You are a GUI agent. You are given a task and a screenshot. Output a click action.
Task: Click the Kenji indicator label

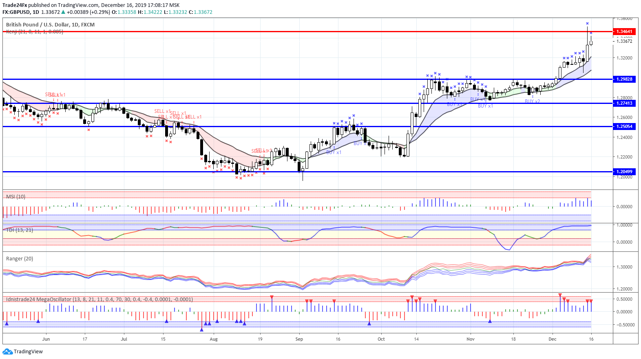point(35,31)
